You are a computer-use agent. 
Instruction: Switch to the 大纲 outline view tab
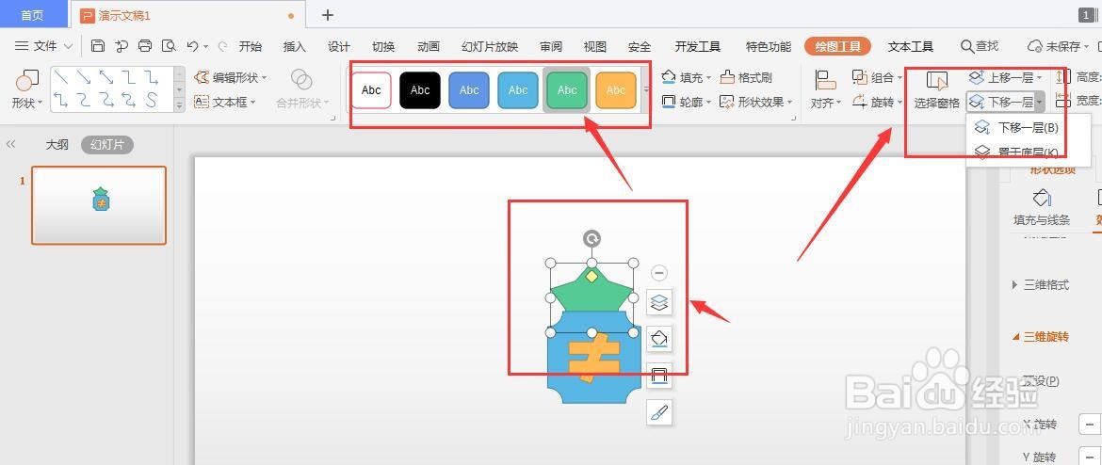point(57,145)
